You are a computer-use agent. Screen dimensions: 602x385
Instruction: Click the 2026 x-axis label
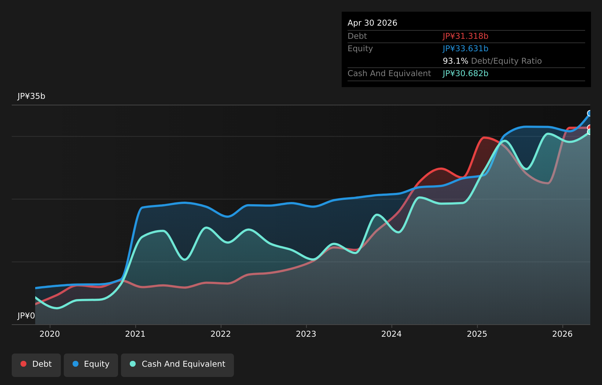562,334
